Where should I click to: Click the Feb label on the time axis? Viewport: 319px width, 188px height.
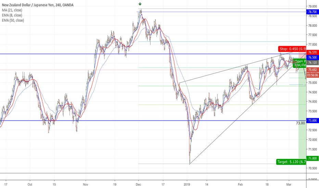point(240,185)
